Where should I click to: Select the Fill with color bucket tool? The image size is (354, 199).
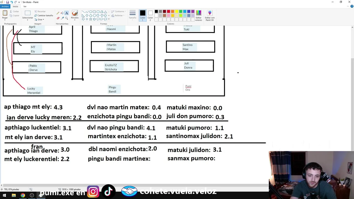(x=62, y=13)
